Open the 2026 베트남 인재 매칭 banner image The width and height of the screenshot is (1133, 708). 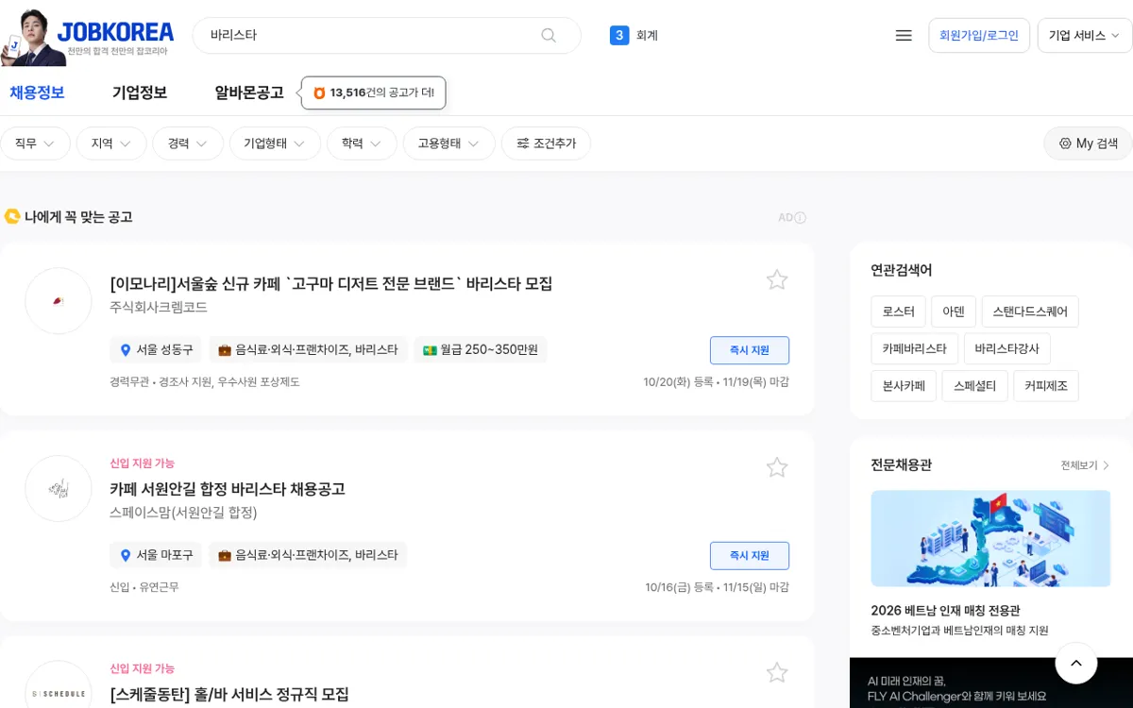click(x=990, y=539)
